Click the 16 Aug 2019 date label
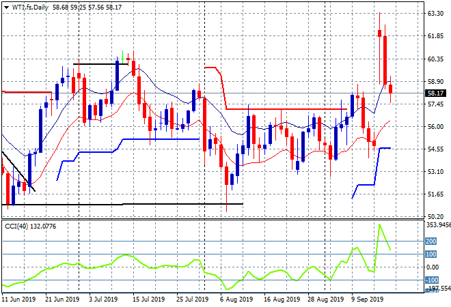 pos(282,299)
